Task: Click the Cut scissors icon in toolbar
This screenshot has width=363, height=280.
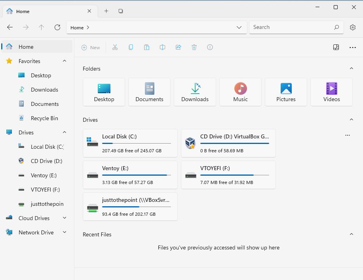Action: 115,47
